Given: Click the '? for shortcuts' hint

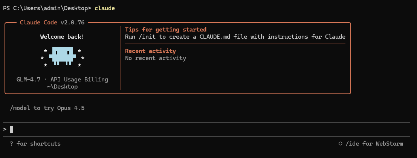Looking at the screenshot, I should tap(35, 144).
